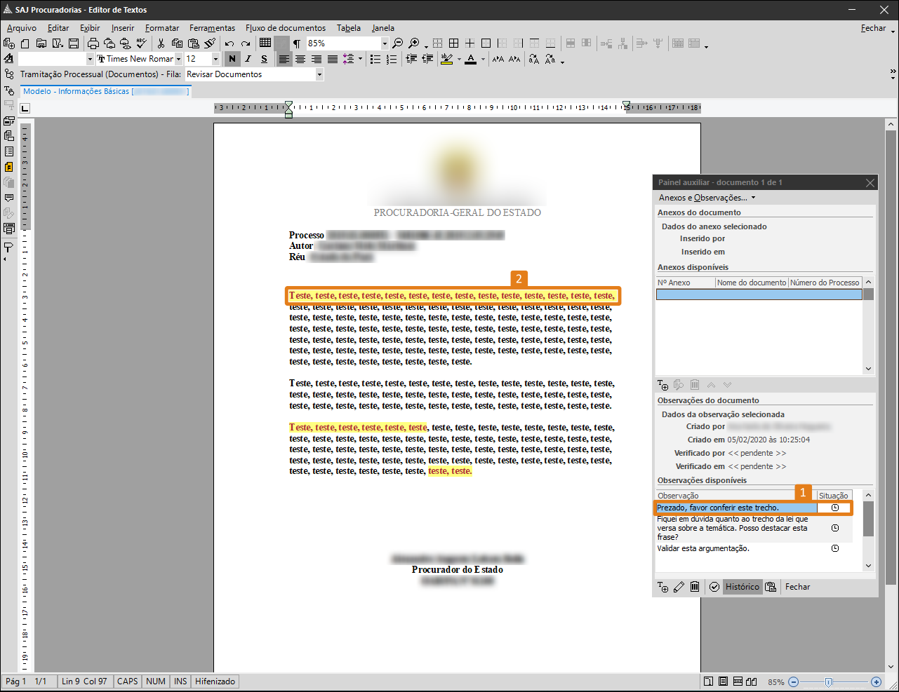This screenshot has height=692, width=899.
Task: Click Fechar in the auxiliary panel
Action: 797,587
